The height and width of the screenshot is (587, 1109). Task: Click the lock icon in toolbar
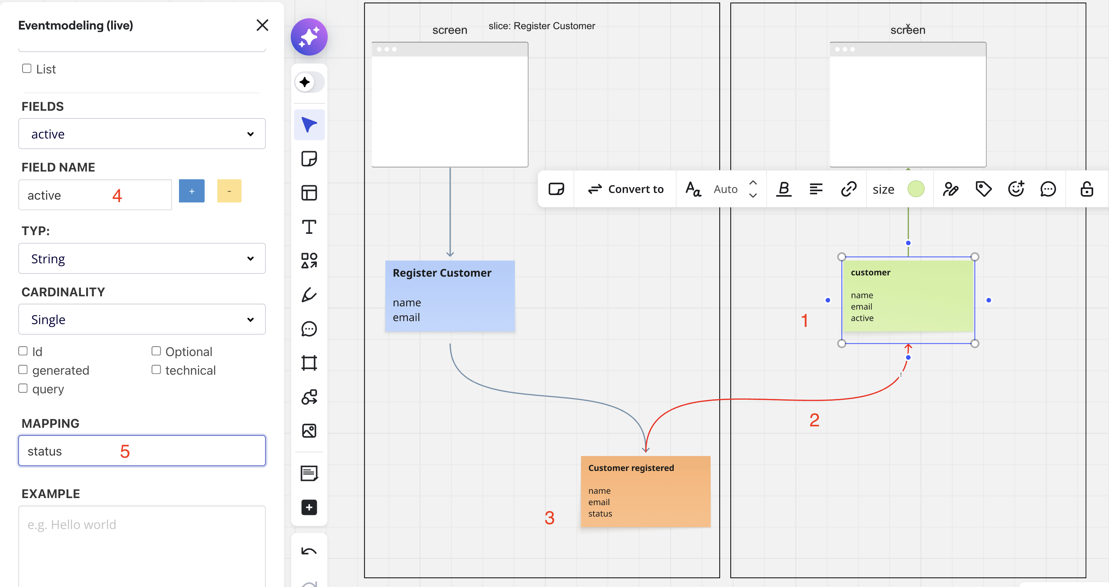1086,189
